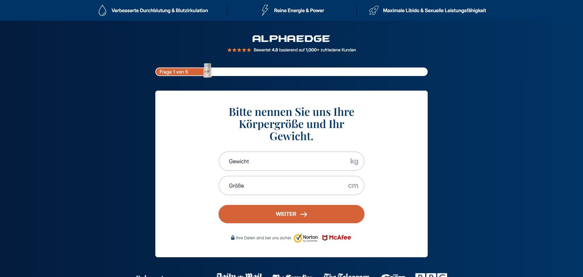Click the rocket icon beside Maximale Libido
The height and width of the screenshot is (277, 583).
[x=374, y=10]
